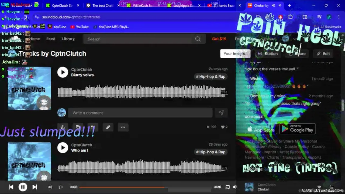Click the cast icon in player bar

pyautogui.click(x=227, y=187)
